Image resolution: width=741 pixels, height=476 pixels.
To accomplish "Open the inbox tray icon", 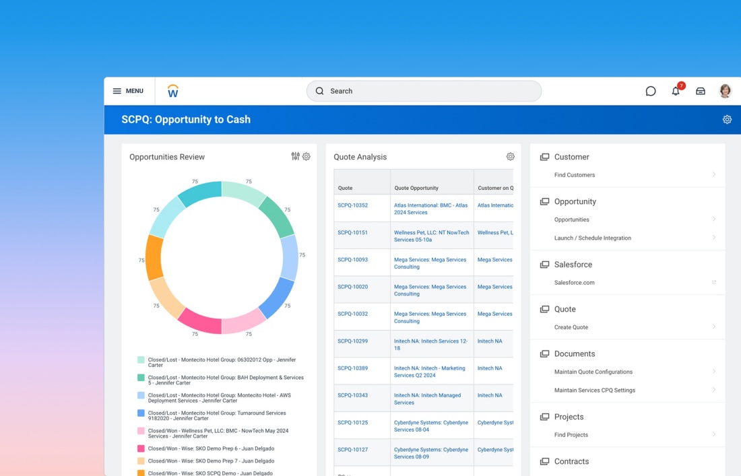I will tap(701, 91).
